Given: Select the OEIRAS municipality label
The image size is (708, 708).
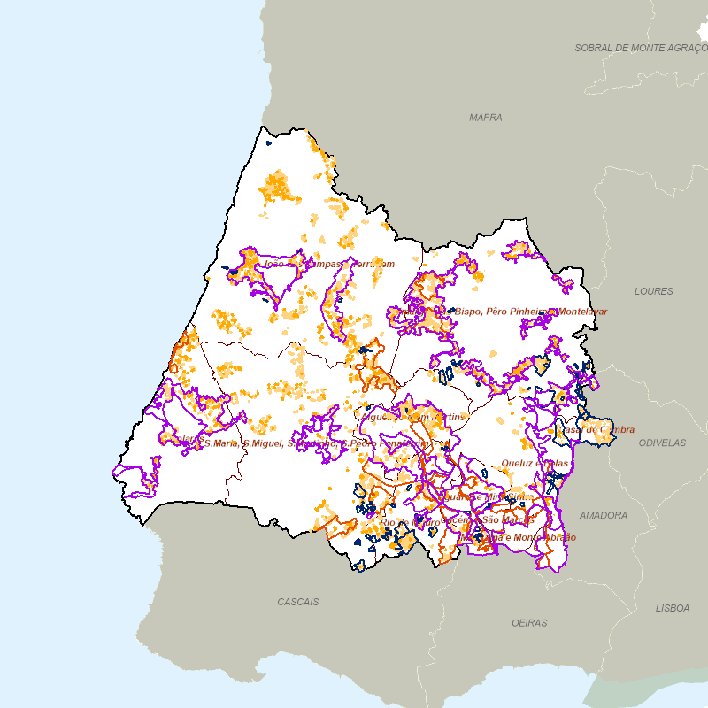Looking at the screenshot, I should click(x=529, y=623).
